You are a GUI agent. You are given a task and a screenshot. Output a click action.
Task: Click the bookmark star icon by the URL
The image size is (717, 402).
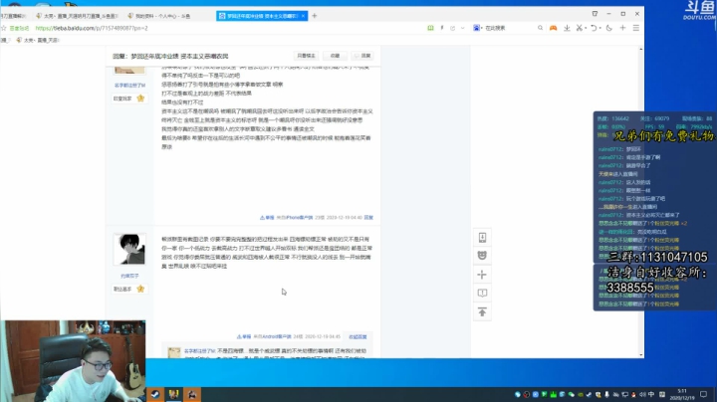(x=4, y=28)
